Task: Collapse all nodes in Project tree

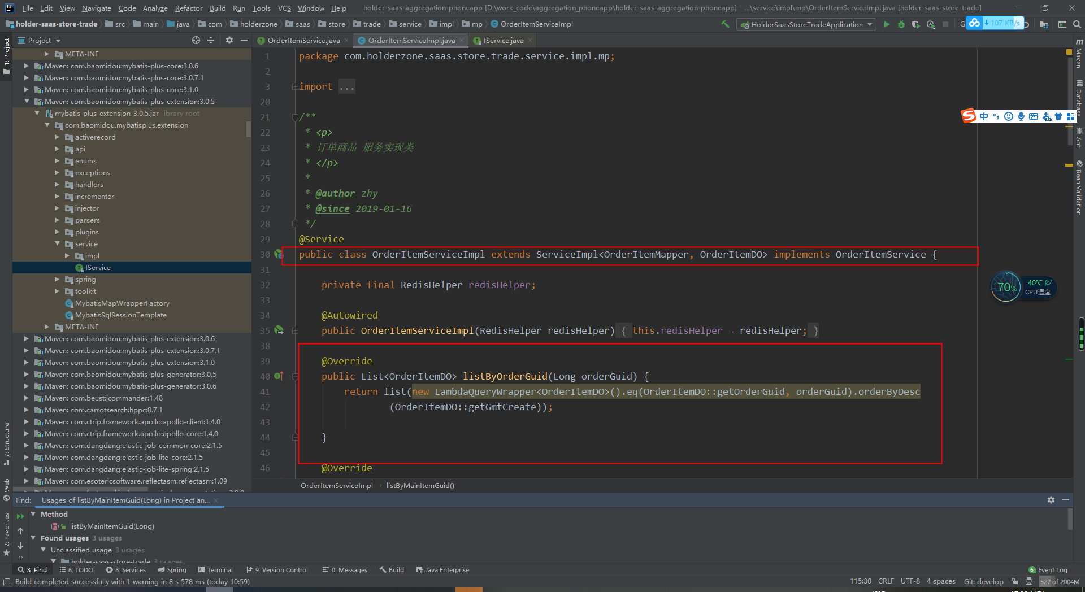Action: pos(210,40)
